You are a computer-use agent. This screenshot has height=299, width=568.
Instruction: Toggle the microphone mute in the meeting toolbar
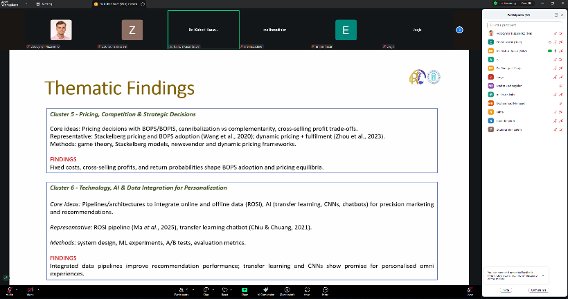10,291
